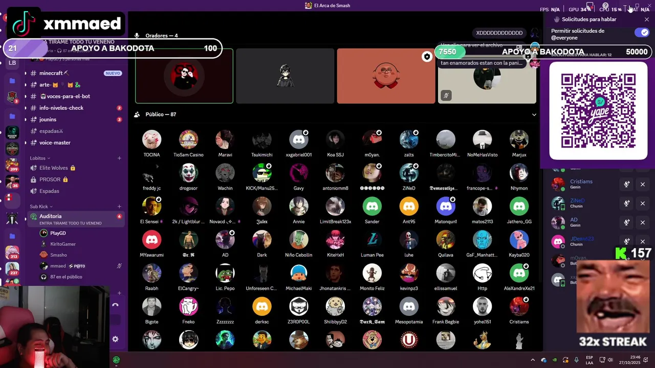Add a channel to Sub Kick category
The height and width of the screenshot is (368, 655).
(x=119, y=206)
